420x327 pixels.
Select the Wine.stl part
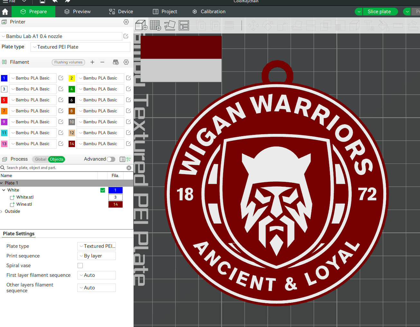(24, 204)
